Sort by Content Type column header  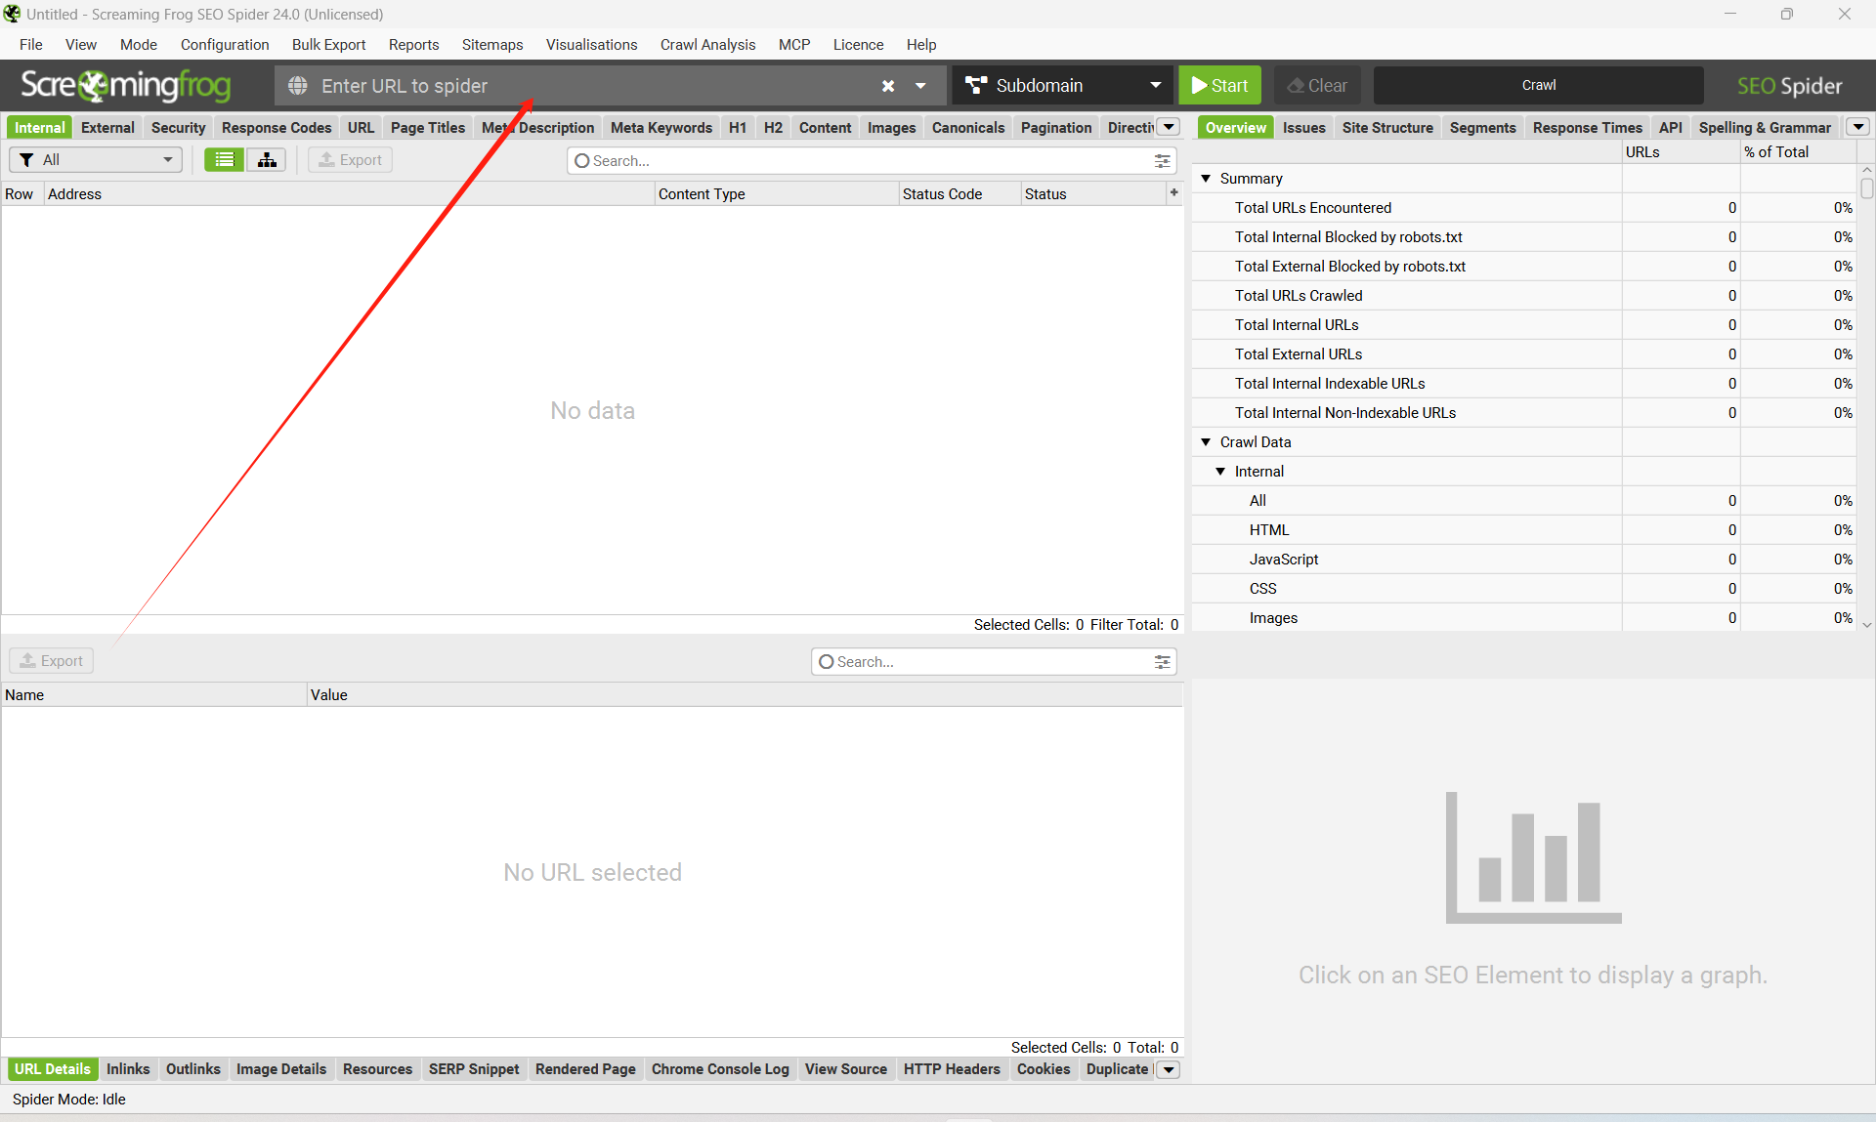[x=776, y=194]
